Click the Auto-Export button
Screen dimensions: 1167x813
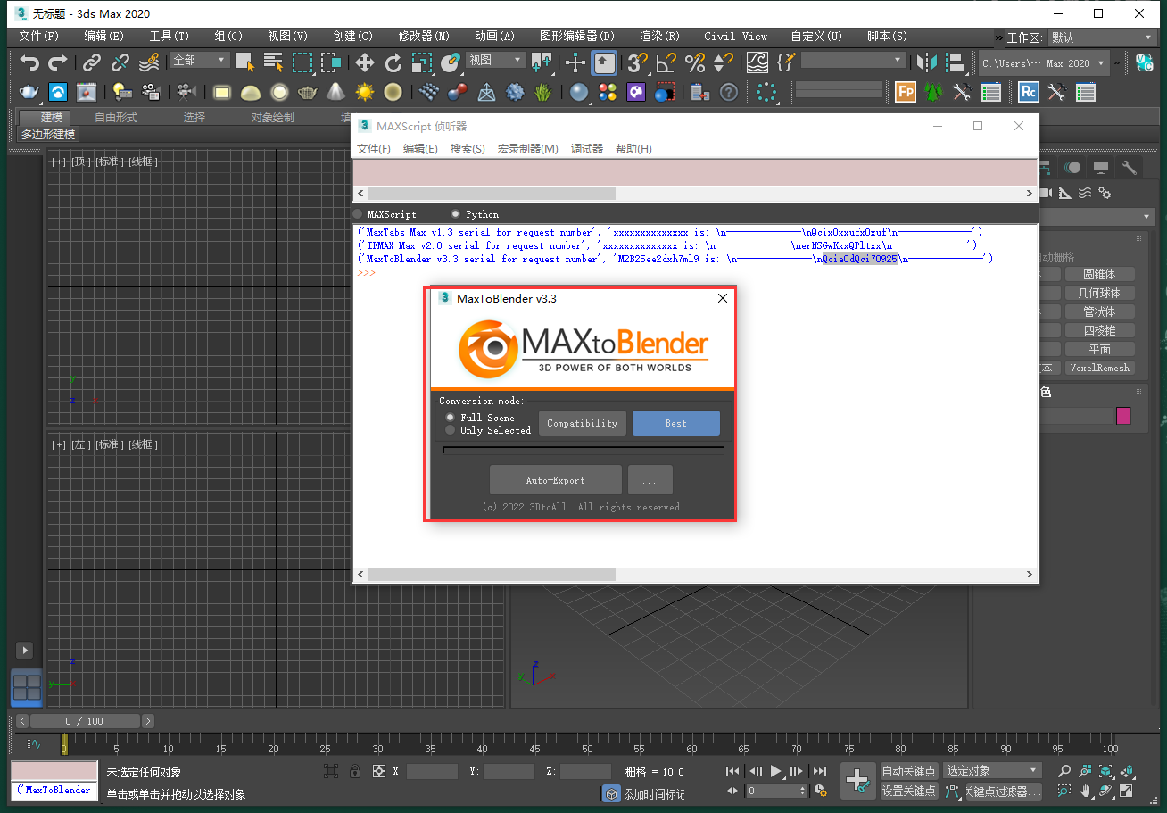click(556, 480)
